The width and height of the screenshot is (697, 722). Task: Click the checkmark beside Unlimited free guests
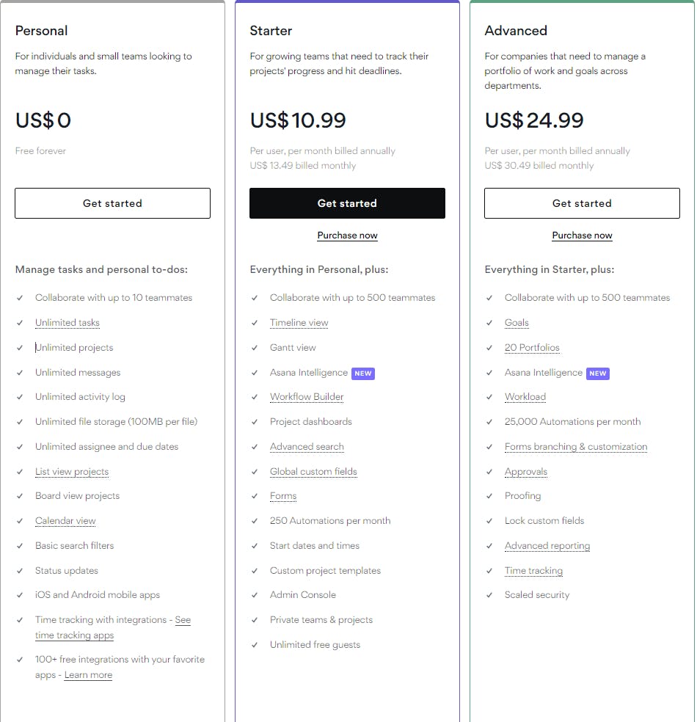coord(255,645)
